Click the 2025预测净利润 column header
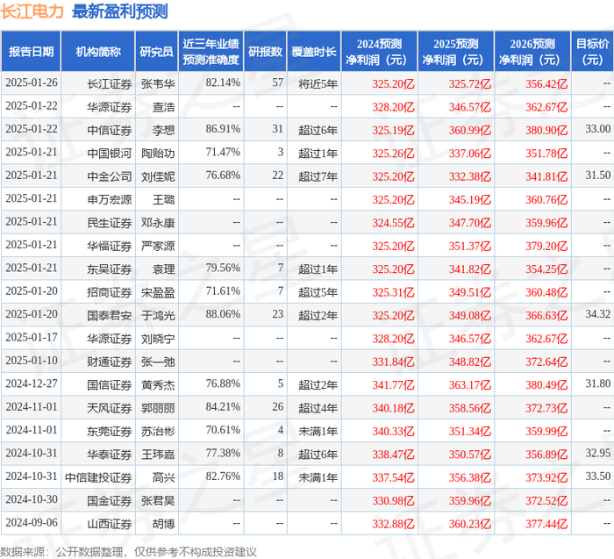Viewport: 614px width, 559px height. coord(456,52)
